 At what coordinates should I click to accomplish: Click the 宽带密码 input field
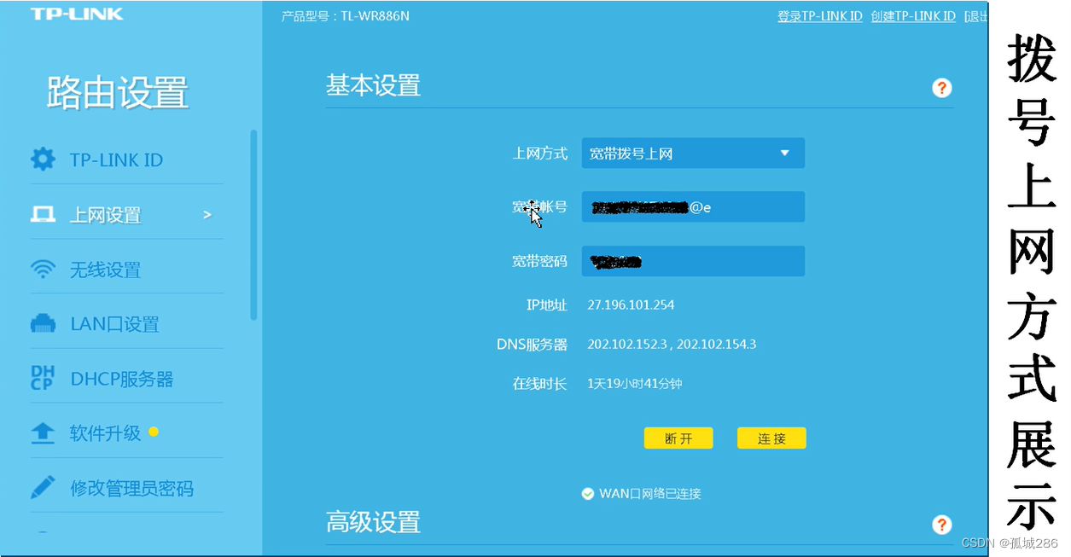tap(693, 261)
